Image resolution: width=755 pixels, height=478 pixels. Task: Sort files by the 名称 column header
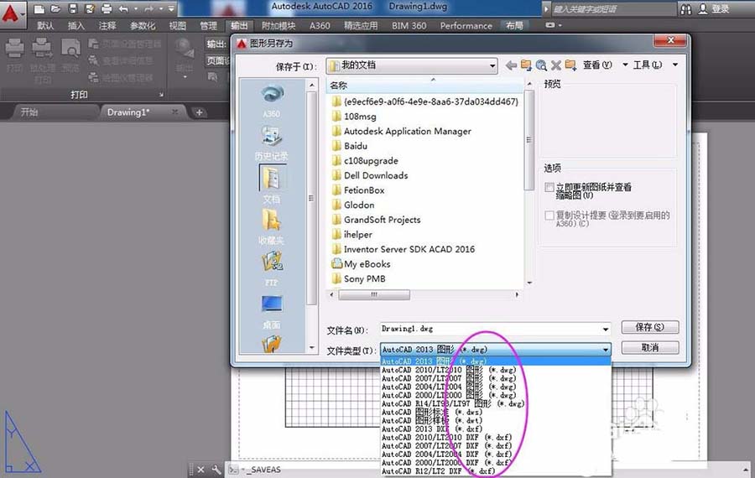tap(424, 86)
